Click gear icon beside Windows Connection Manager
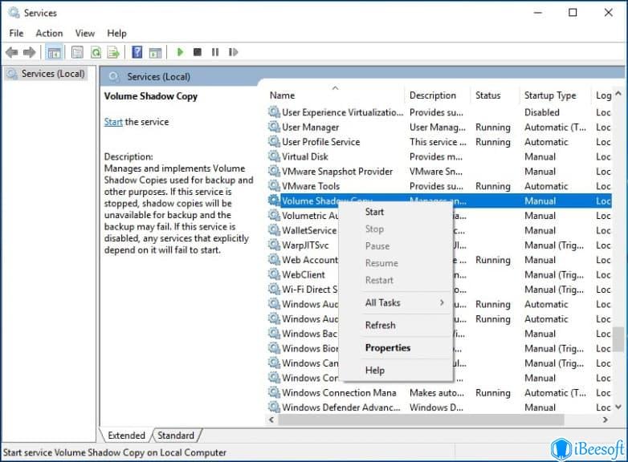This screenshot has height=462, width=628. click(x=274, y=392)
